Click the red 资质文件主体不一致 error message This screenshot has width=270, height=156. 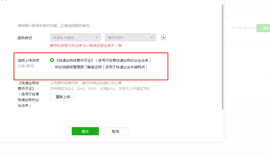(86, 46)
